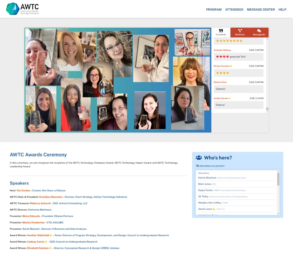
Task: Click star icon beside Heather Wakefield
Action: pyautogui.click(x=51, y=235)
